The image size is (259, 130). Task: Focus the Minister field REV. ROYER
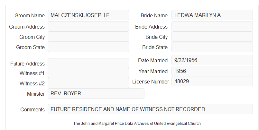tap(96, 93)
